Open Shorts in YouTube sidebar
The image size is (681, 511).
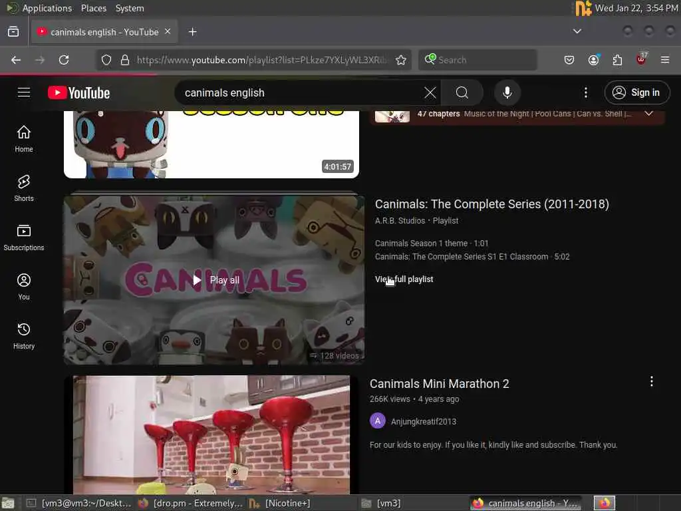24,188
